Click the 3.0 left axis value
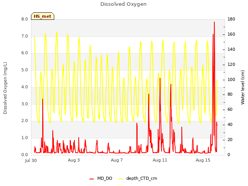Screen dimensions: 248x186 pos(24,104)
